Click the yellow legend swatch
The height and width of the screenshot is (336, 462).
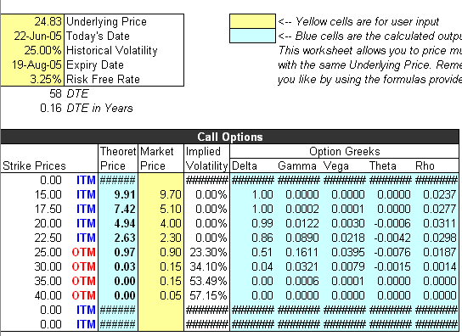click(x=252, y=21)
